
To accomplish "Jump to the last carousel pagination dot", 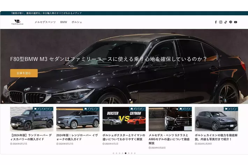I will click(x=135, y=153).
